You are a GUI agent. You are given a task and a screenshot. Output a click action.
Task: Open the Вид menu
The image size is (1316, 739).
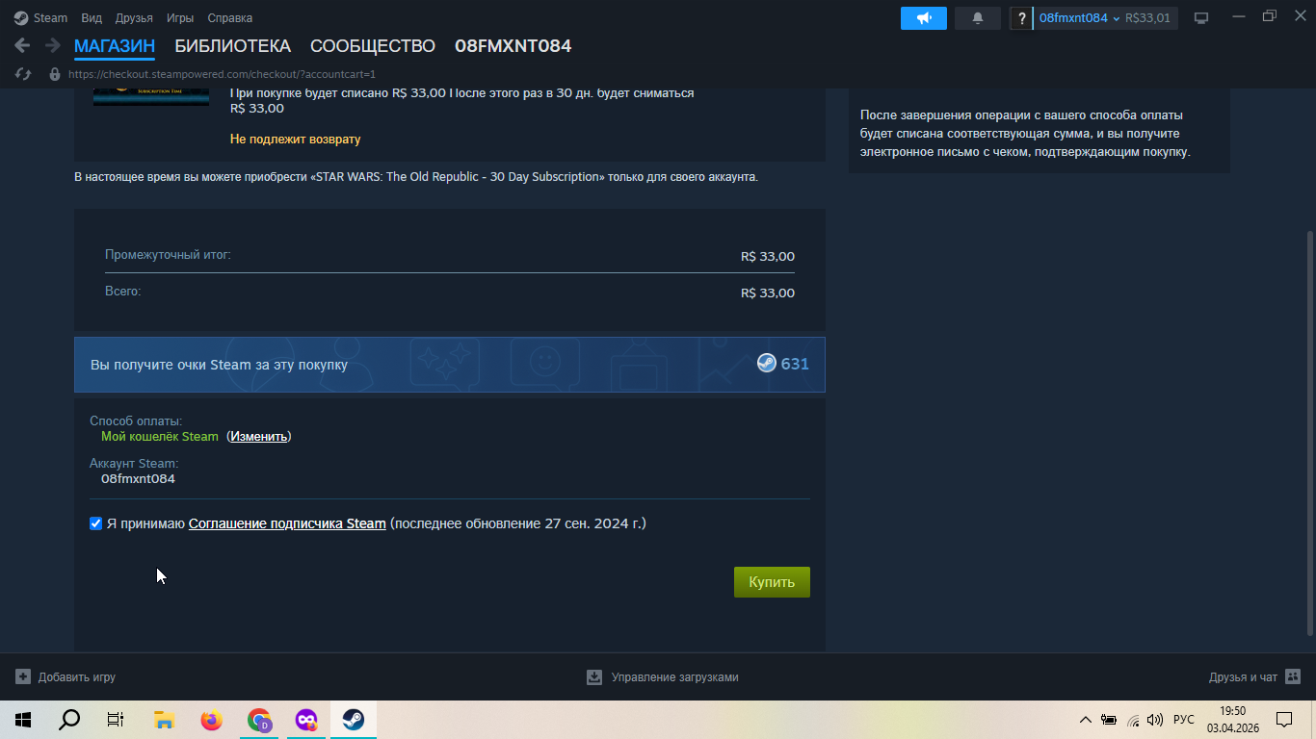[92, 18]
